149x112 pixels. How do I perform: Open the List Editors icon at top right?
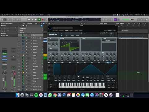[138, 20]
